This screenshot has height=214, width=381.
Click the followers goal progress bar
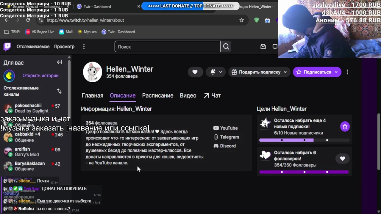click(x=304, y=172)
